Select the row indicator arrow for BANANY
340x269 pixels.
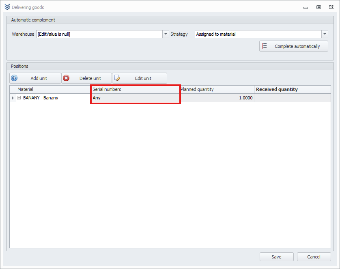click(x=13, y=98)
